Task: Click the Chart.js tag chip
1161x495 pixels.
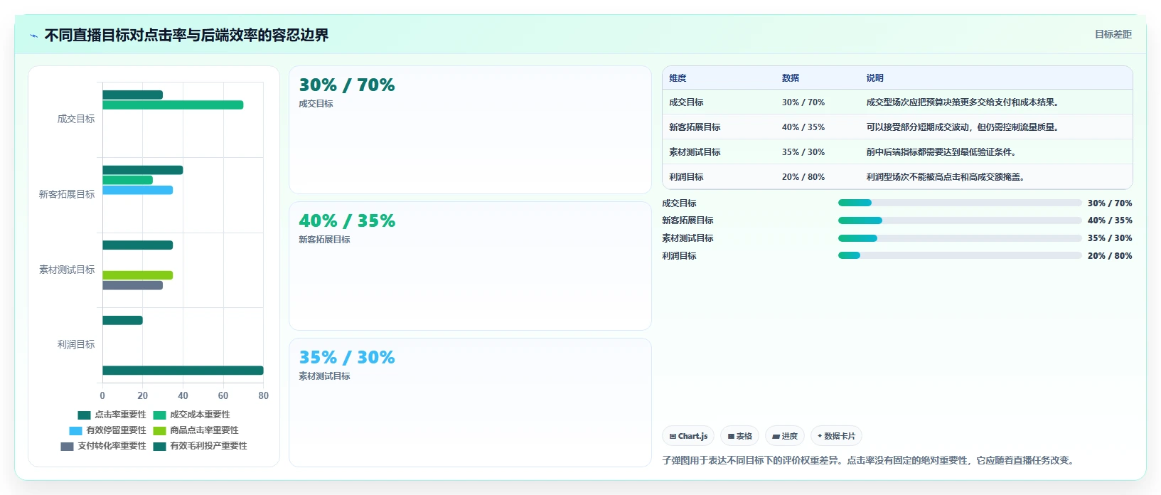Action: click(688, 436)
